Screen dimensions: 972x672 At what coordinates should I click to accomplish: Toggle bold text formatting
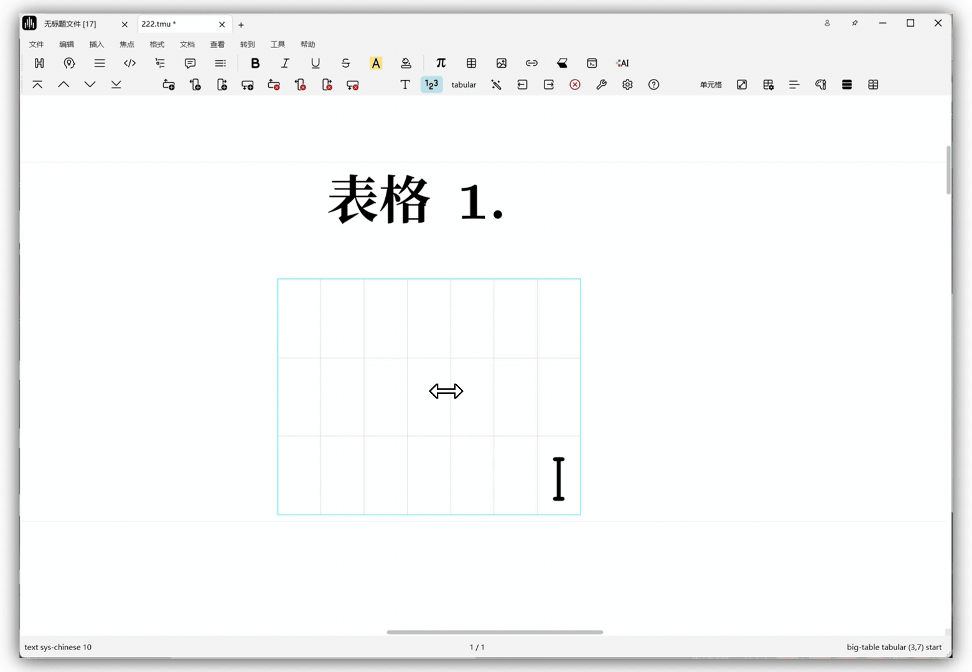click(255, 63)
